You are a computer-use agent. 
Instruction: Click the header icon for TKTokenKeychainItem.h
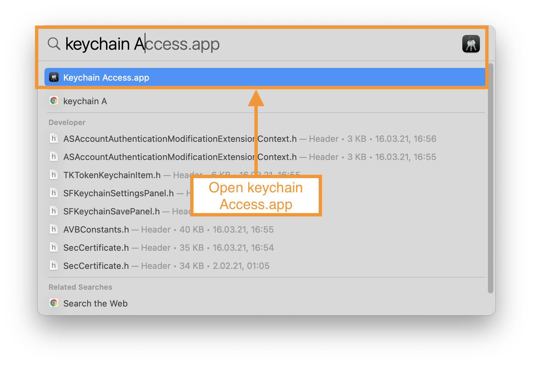point(54,175)
